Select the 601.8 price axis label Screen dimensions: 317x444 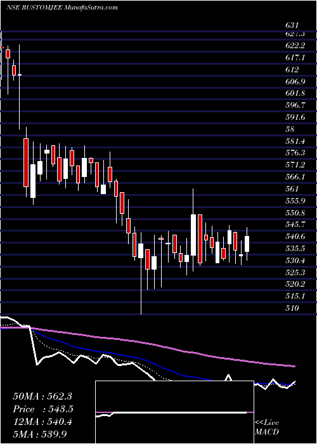(x=295, y=93)
